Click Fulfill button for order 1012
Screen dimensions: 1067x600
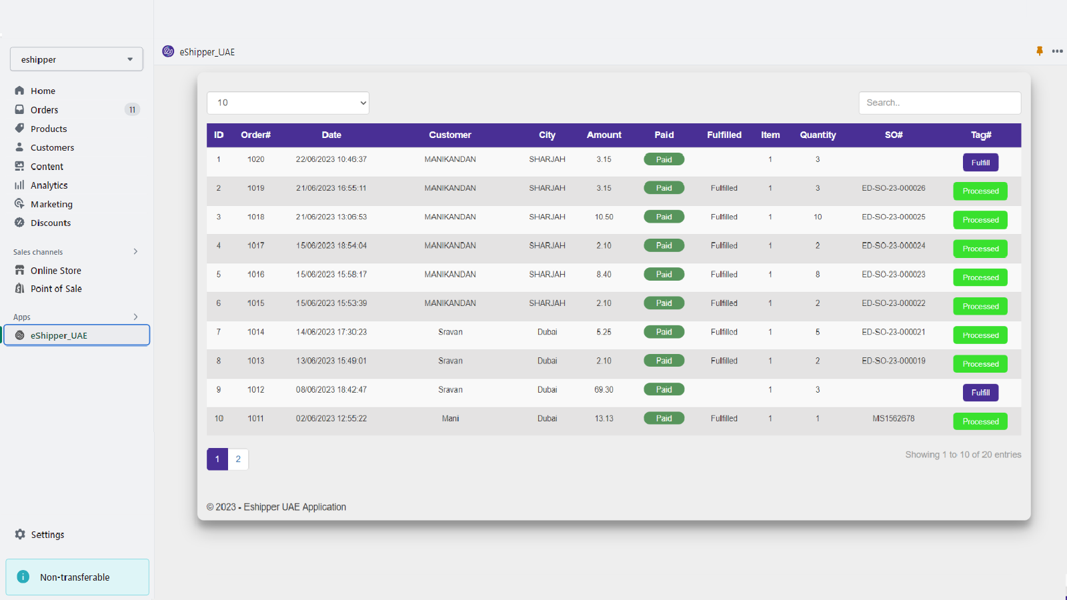pos(980,393)
